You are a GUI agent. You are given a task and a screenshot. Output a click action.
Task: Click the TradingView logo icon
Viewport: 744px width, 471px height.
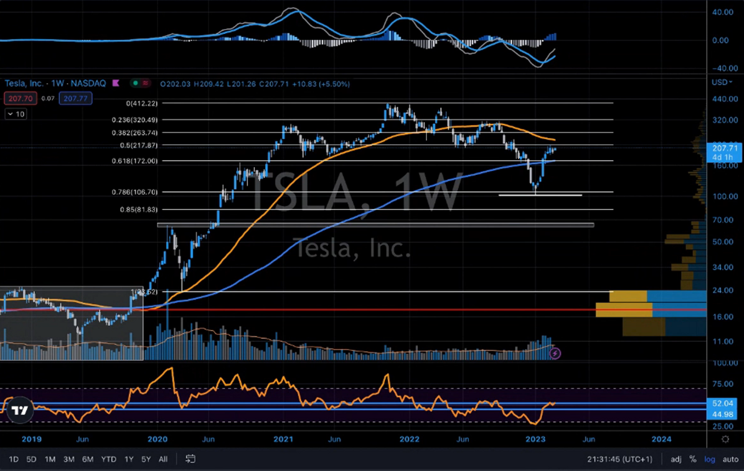tap(19, 410)
